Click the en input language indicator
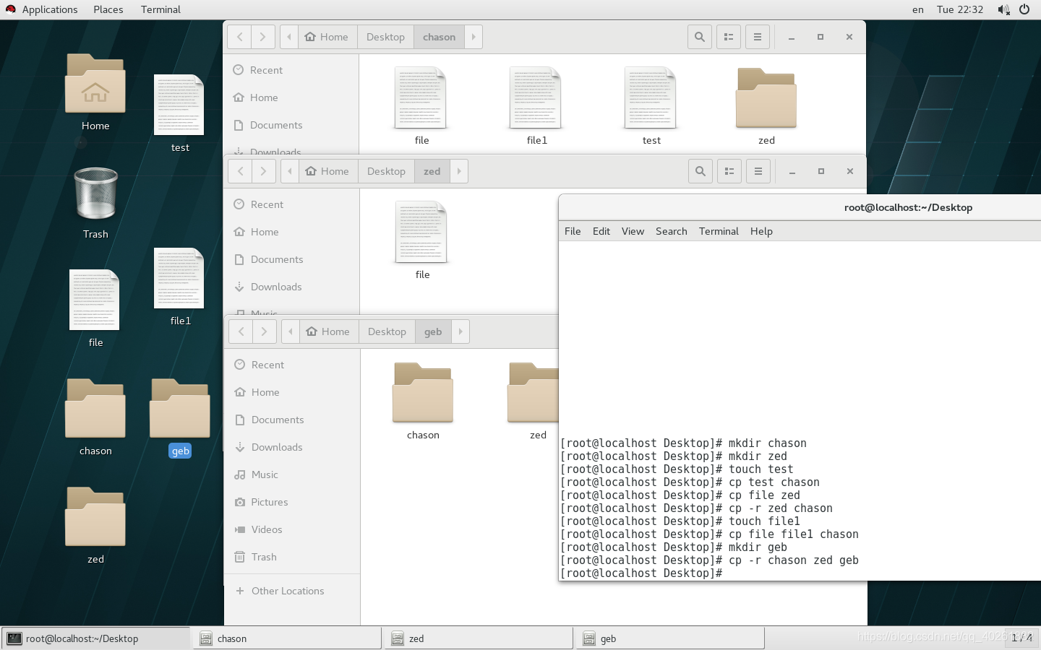Image resolution: width=1041 pixels, height=650 pixels. 917,9
